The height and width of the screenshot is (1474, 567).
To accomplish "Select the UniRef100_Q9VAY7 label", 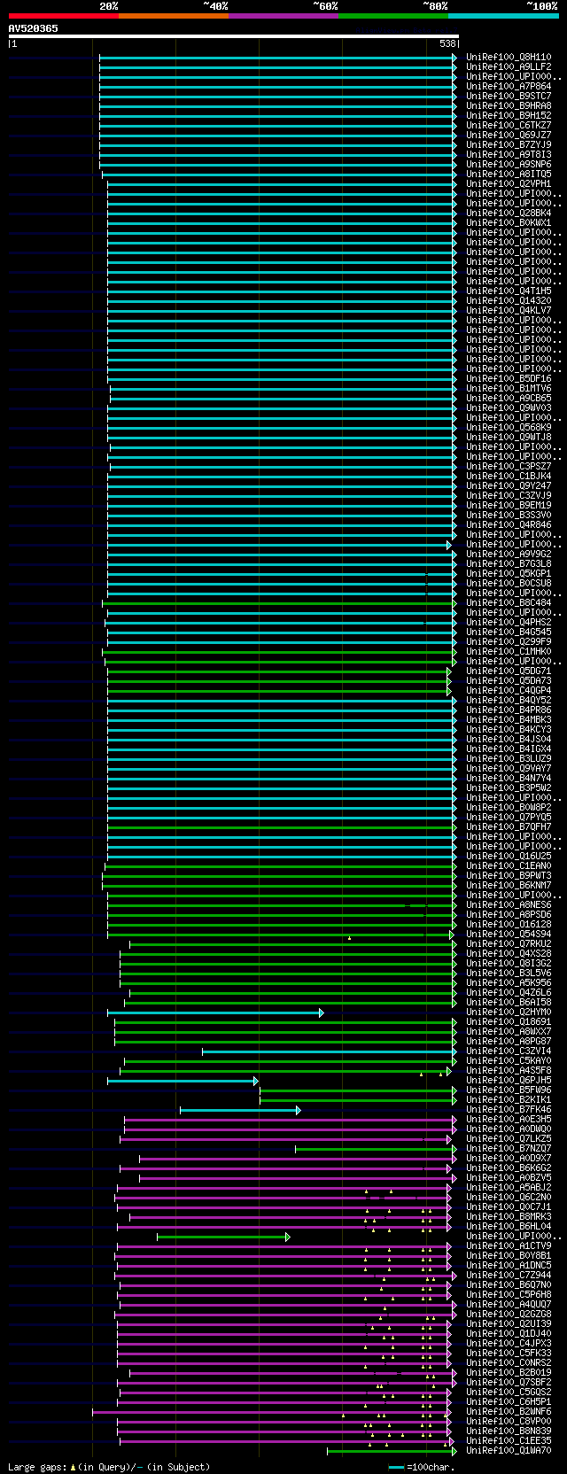I will 509,769.
